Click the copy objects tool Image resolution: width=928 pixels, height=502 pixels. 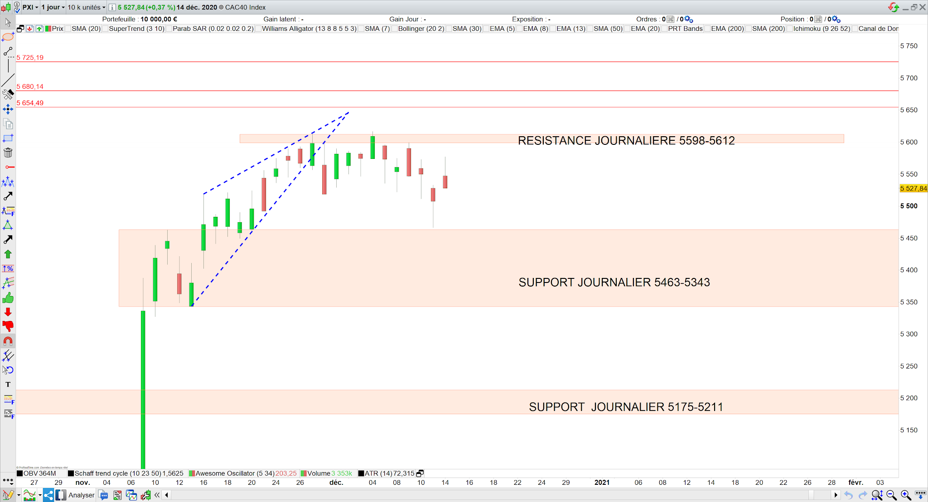(x=8, y=124)
